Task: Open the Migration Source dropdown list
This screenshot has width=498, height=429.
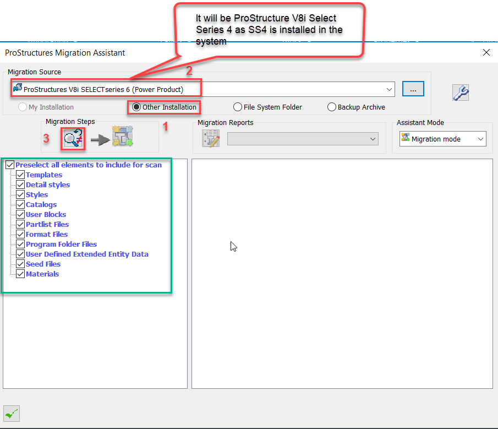Action: tap(389, 89)
